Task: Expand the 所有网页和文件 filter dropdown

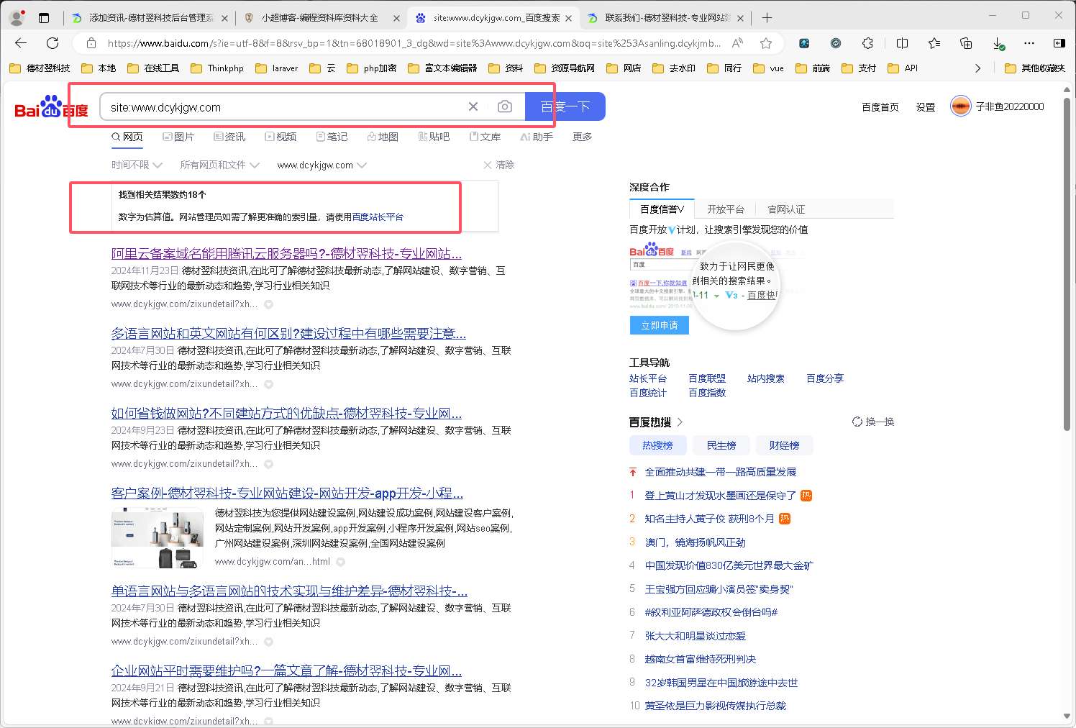Action: click(219, 165)
